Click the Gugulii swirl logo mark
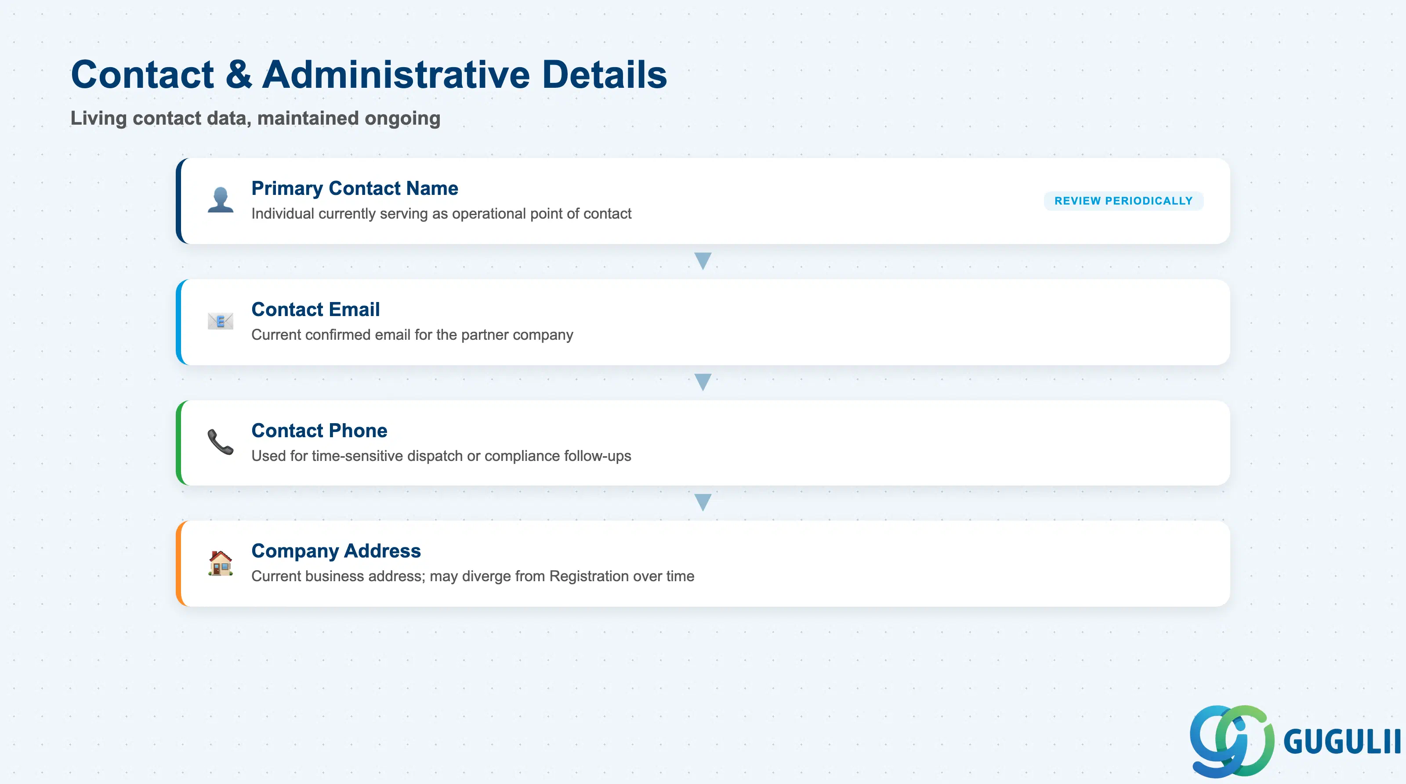 tap(1232, 741)
